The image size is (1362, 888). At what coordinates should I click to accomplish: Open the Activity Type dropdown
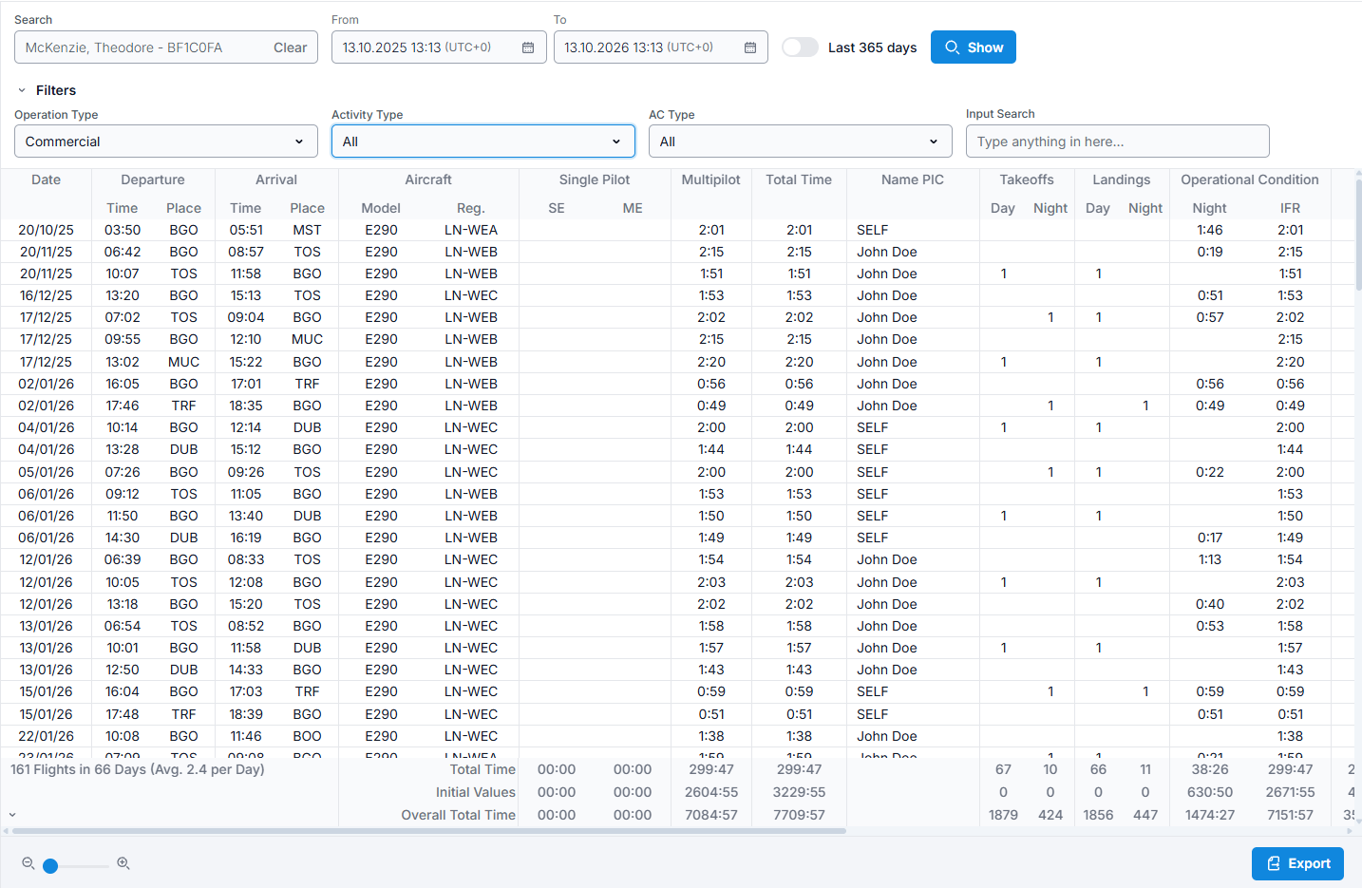(483, 142)
